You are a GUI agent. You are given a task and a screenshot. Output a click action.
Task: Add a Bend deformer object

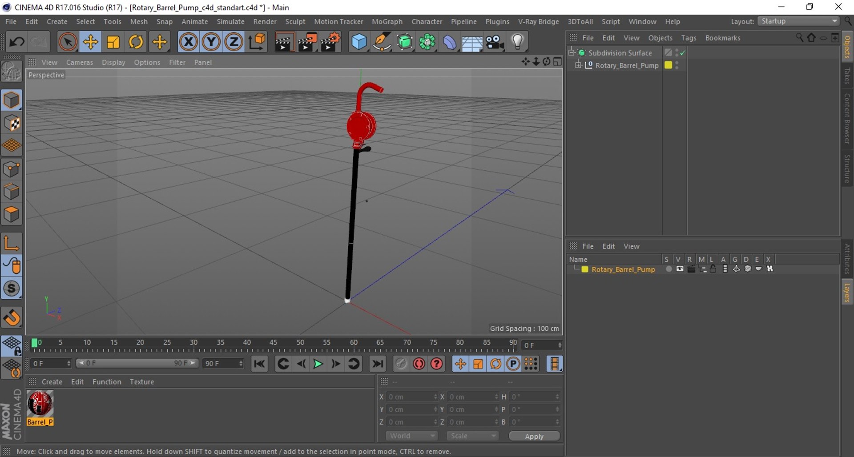(450, 42)
